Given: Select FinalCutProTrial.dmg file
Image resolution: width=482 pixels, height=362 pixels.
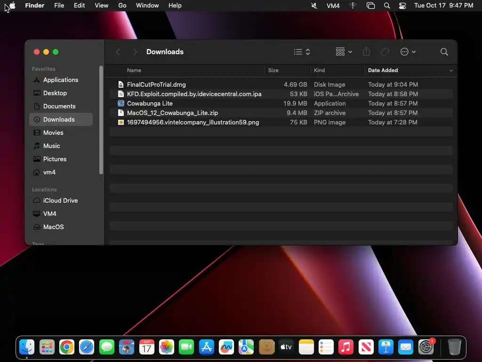Looking at the screenshot, I should coord(281,84).
